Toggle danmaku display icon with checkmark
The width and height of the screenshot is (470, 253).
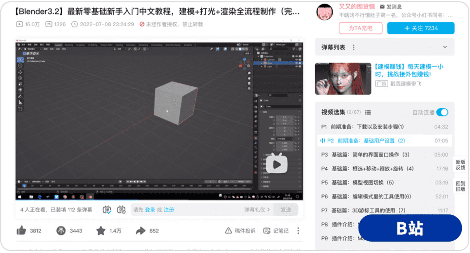pos(107,210)
